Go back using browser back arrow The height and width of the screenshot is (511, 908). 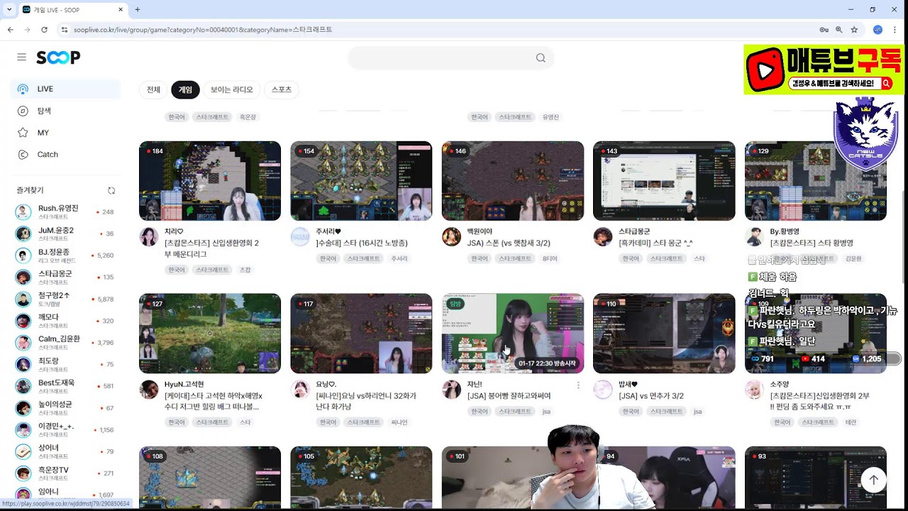10,30
